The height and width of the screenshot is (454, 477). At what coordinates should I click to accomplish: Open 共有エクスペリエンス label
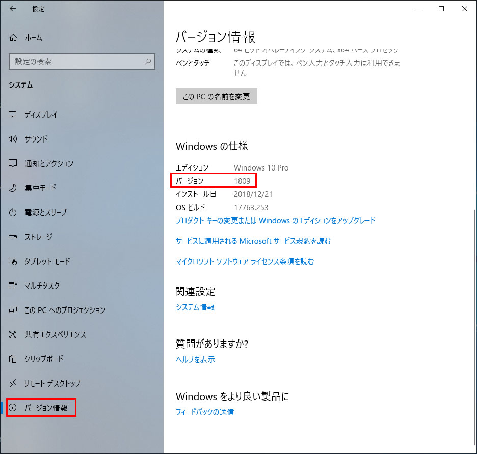point(55,334)
